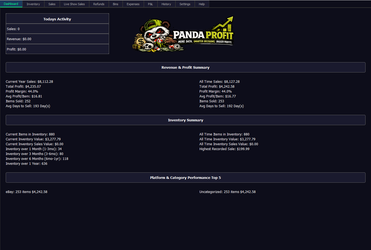Click 'eBay: 253 items $4,242.58'

27,192
